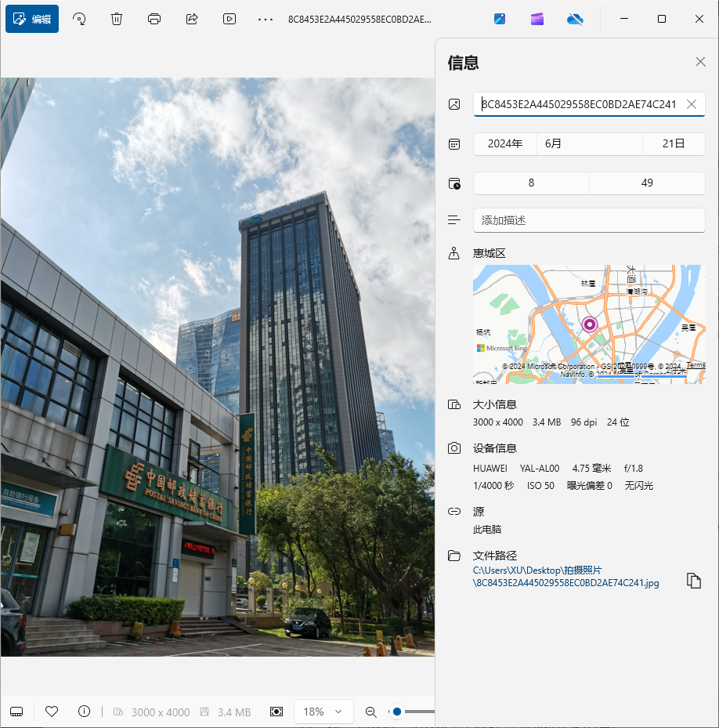Screen dimensions: 719x728
Task: Rotate the photo using the rotate icon
Action: tap(79, 19)
